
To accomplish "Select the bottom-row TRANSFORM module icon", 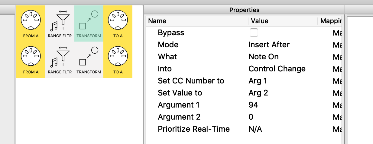I will (89, 59).
